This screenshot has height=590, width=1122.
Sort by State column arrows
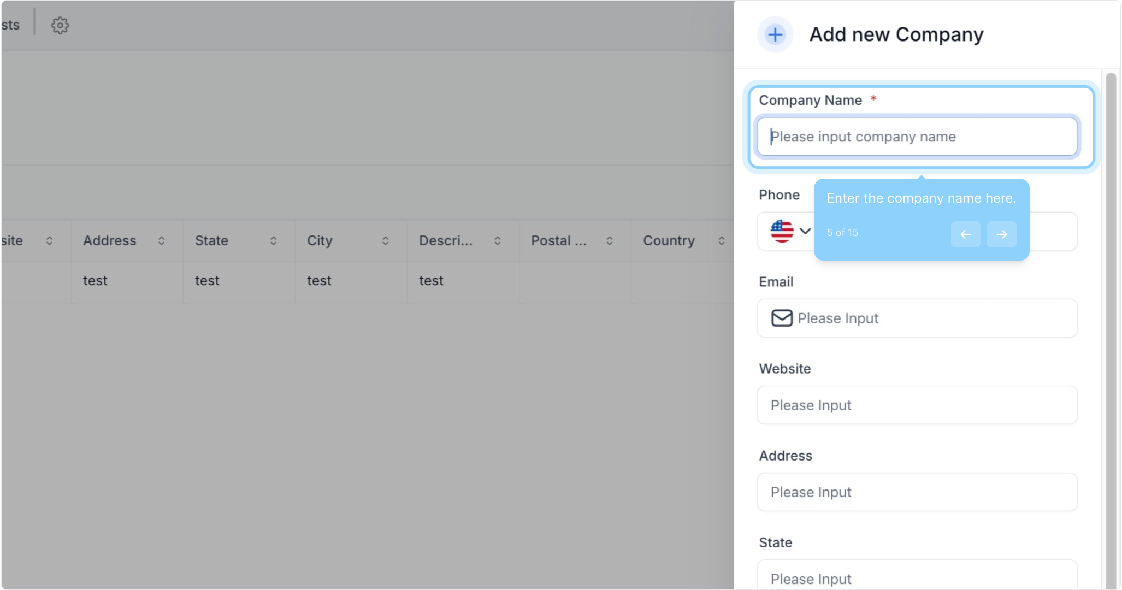tap(273, 241)
